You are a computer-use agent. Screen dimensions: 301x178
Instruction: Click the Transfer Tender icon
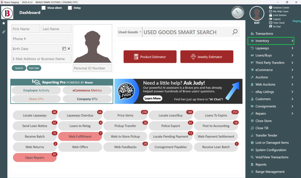(x=252, y=135)
